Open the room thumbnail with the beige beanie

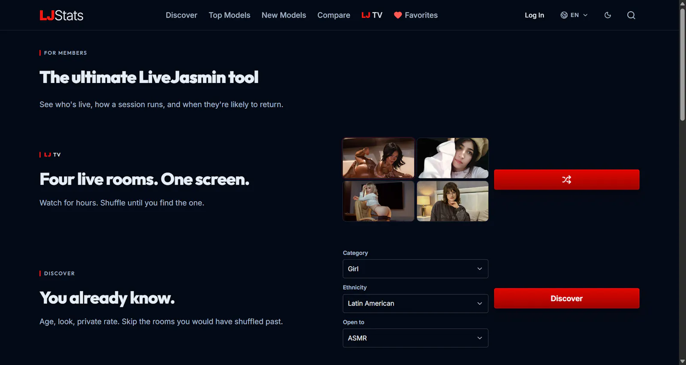pos(453,158)
